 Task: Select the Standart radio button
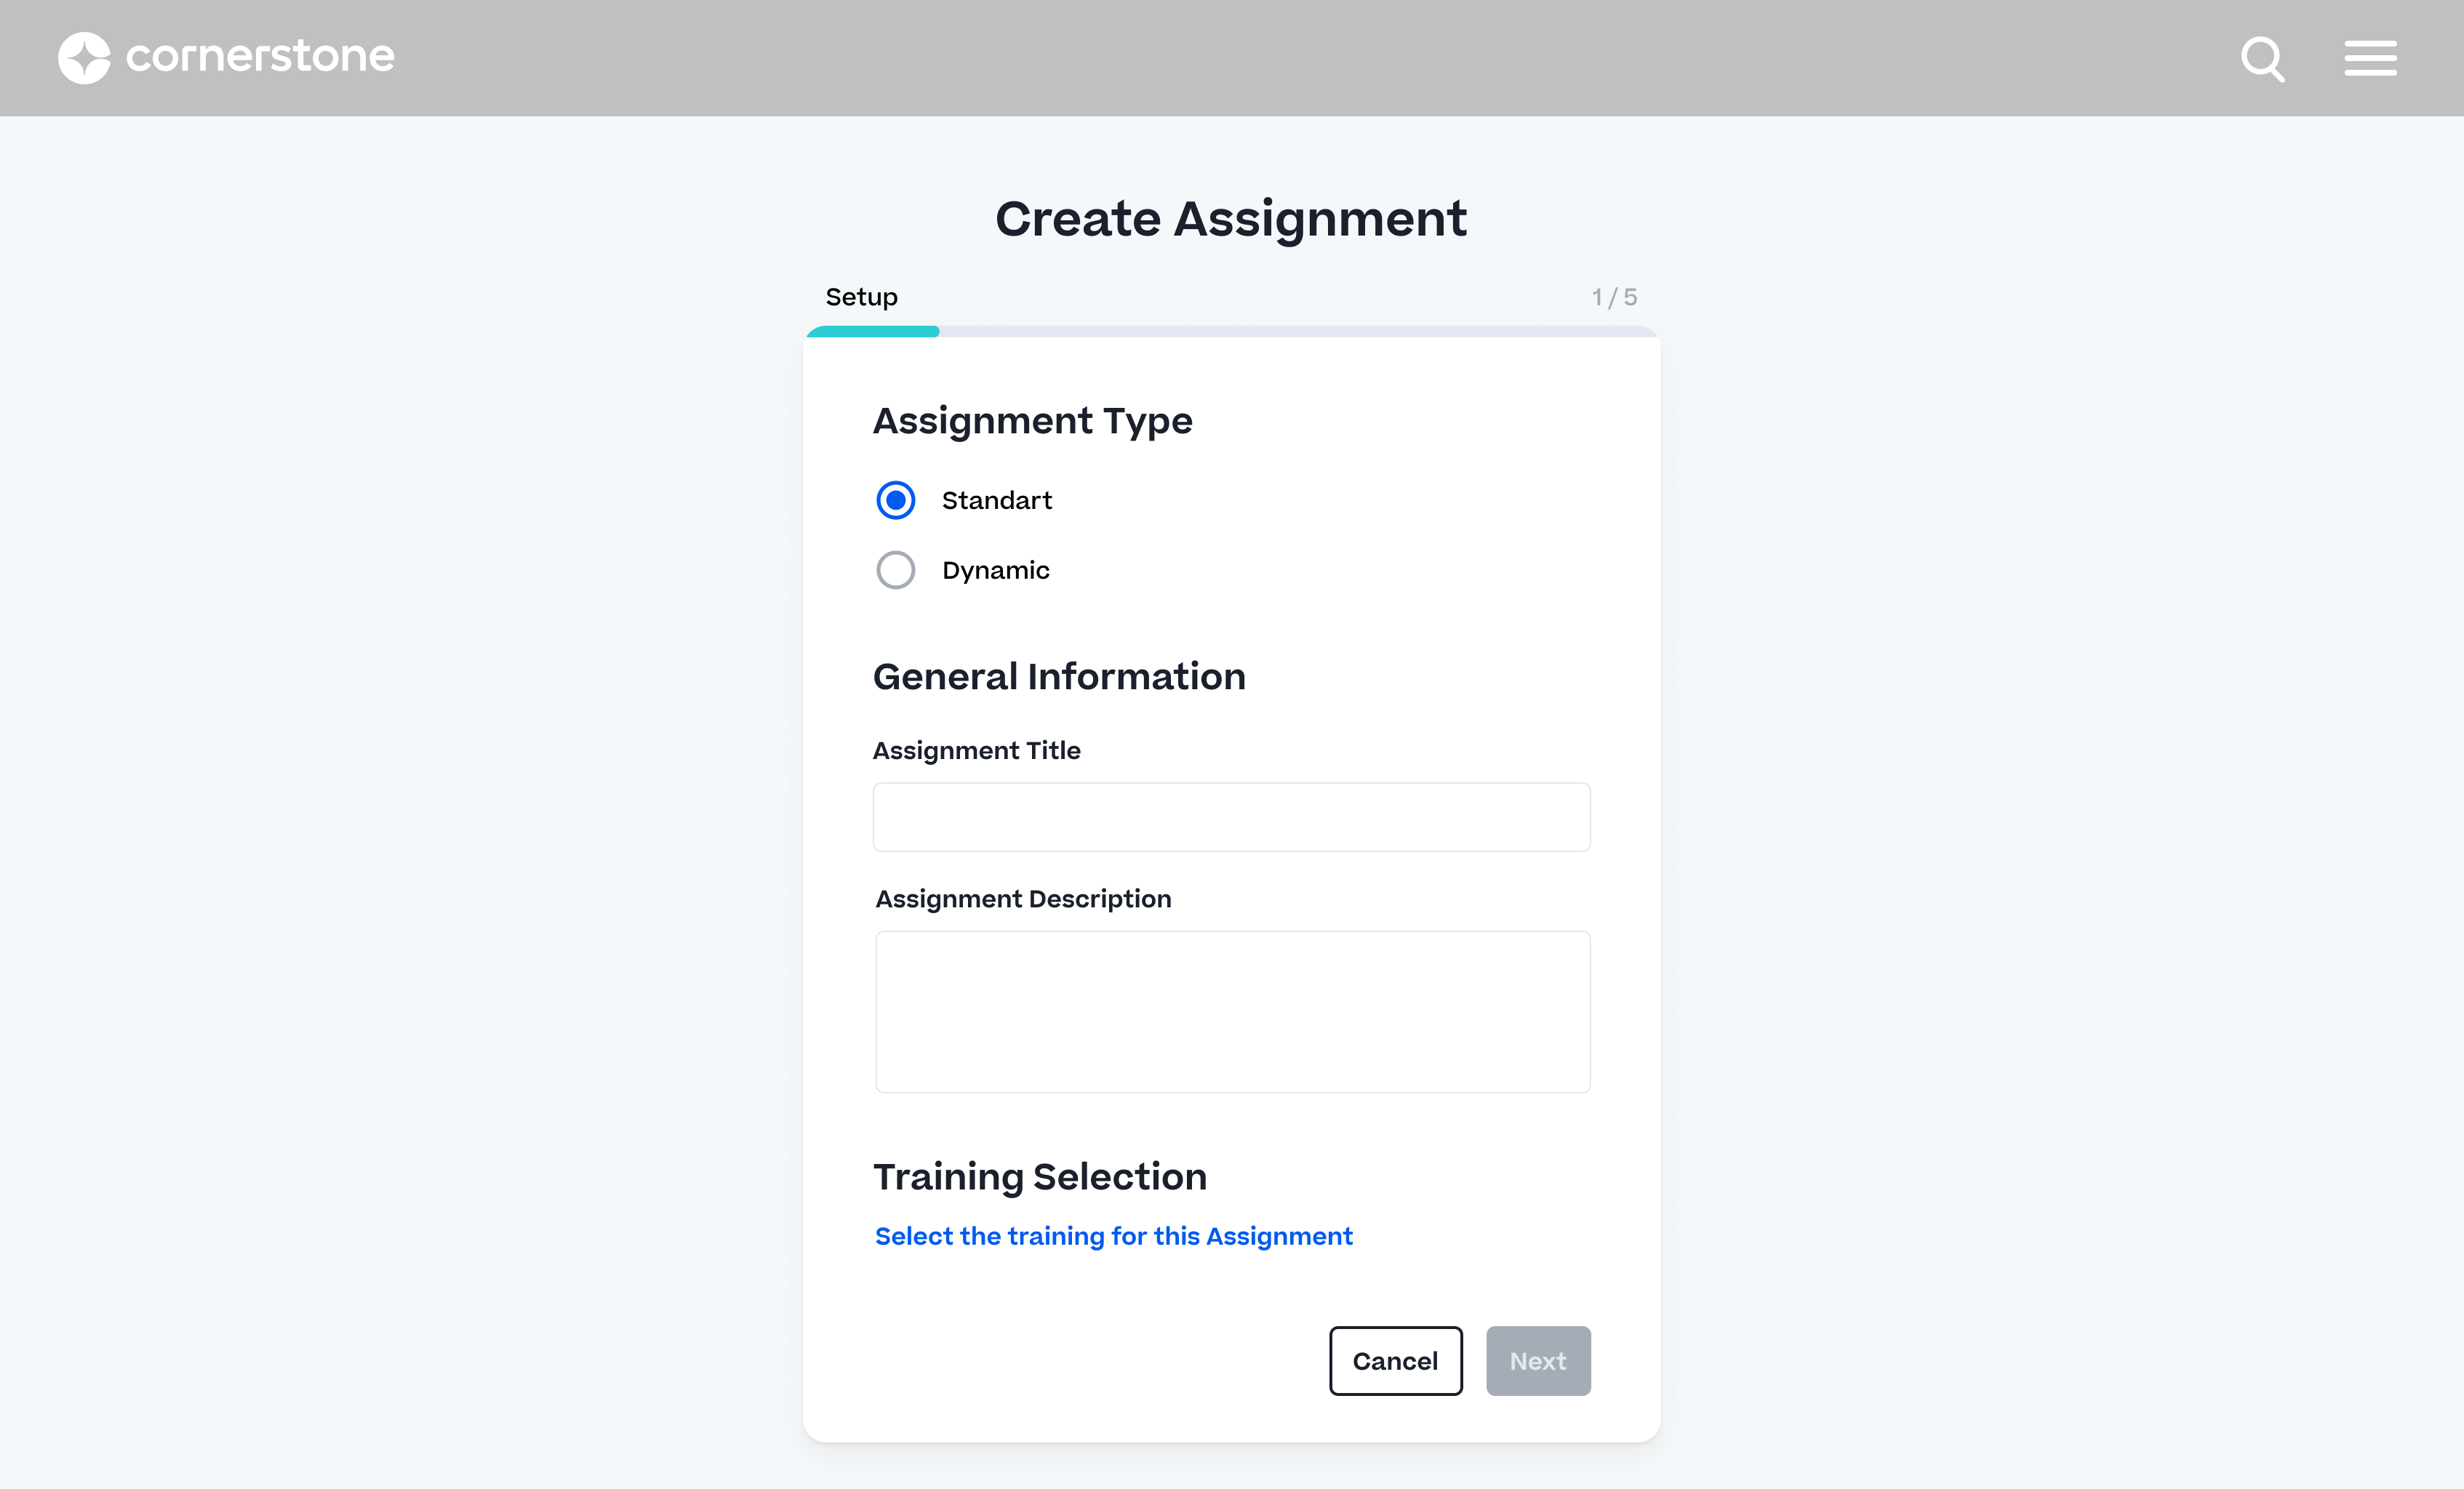point(895,500)
